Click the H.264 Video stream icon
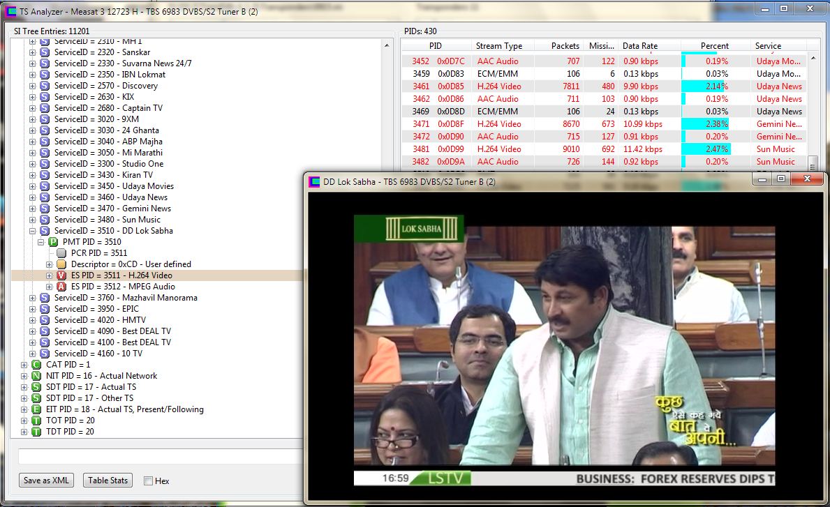Image resolution: width=830 pixels, height=507 pixels. [61, 275]
